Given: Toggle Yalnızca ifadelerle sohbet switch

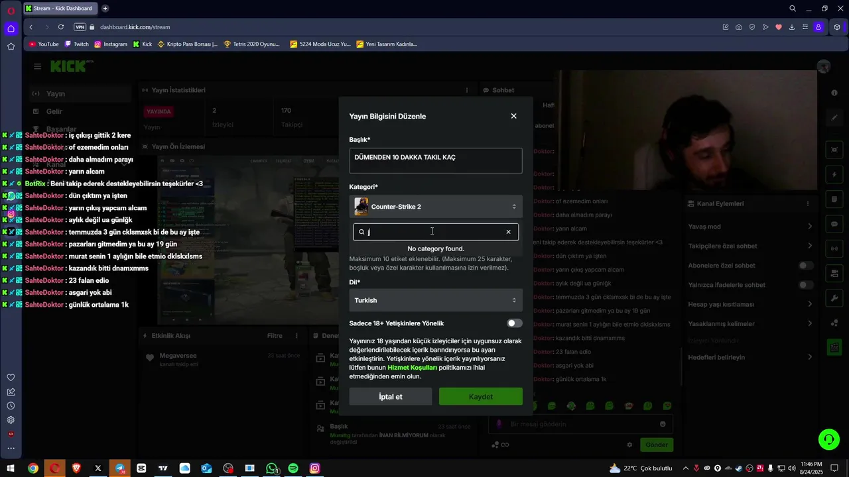Looking at the screenshot, I should point(805,285).
